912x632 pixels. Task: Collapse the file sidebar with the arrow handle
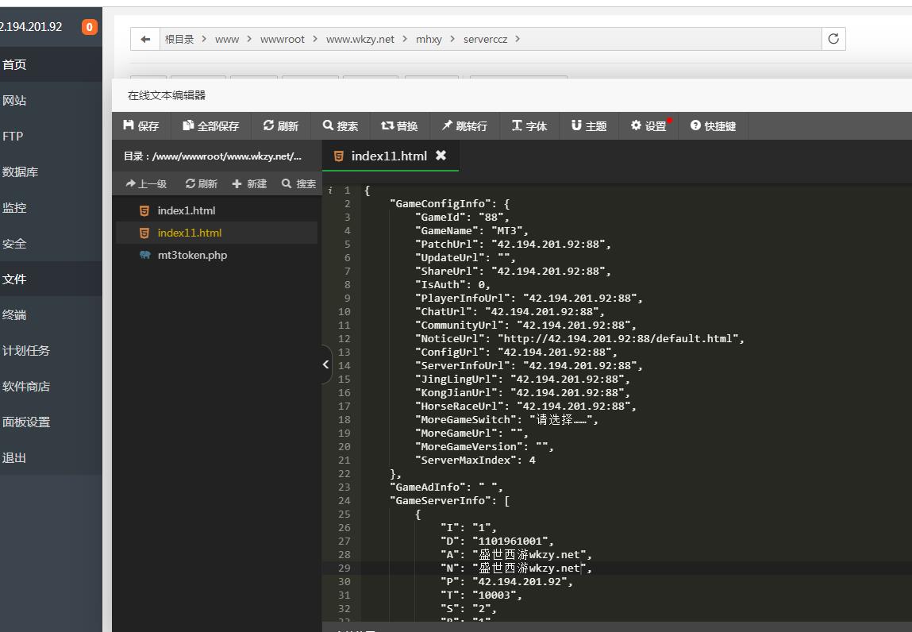pyautogui.click(x=325, y=364)
